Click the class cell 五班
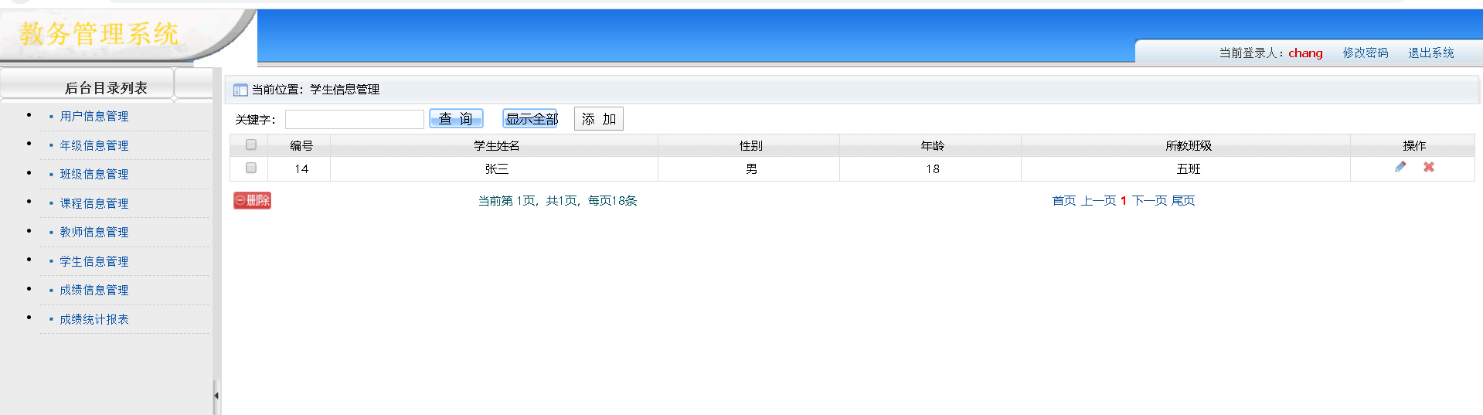 pos(1189,168)
